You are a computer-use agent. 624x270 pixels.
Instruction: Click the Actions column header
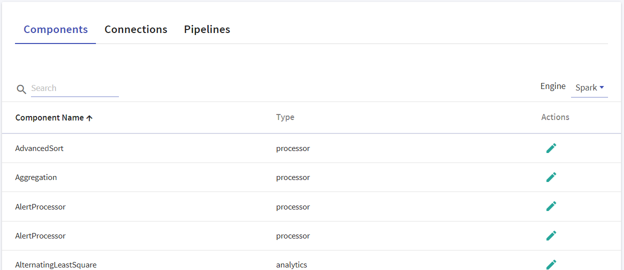[x=555, y=117]
